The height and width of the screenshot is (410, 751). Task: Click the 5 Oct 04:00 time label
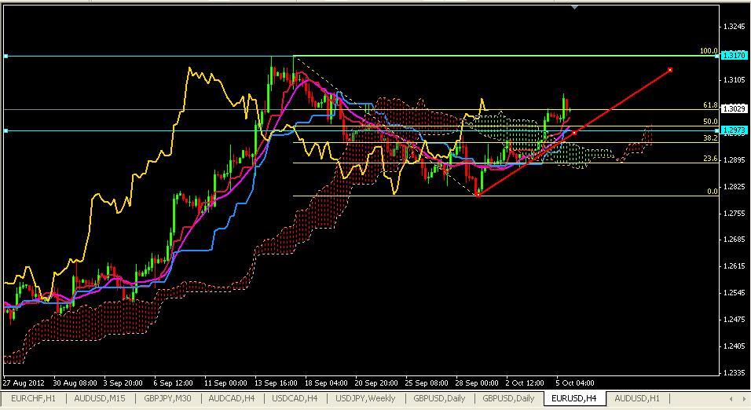575,383
